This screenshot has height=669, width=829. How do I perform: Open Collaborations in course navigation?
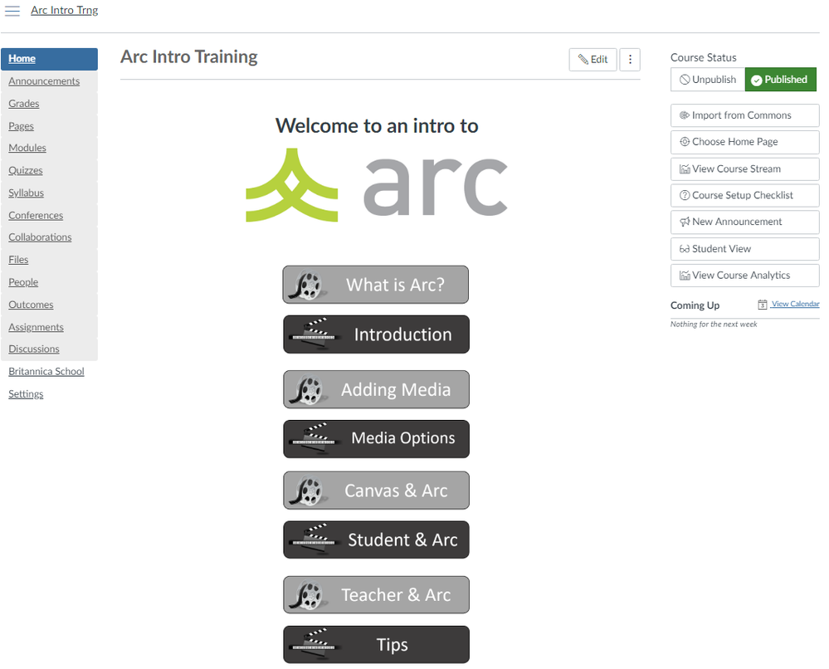tap(40, 237)
